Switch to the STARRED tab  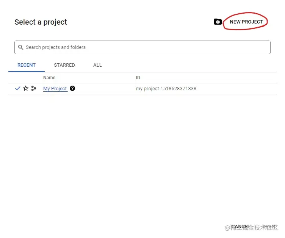[x=64, y=65]
